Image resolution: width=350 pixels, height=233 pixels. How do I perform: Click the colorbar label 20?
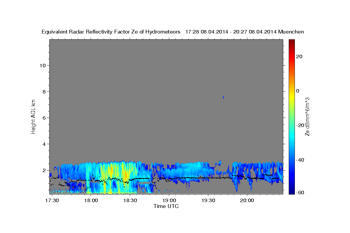(x=299, y=57)
